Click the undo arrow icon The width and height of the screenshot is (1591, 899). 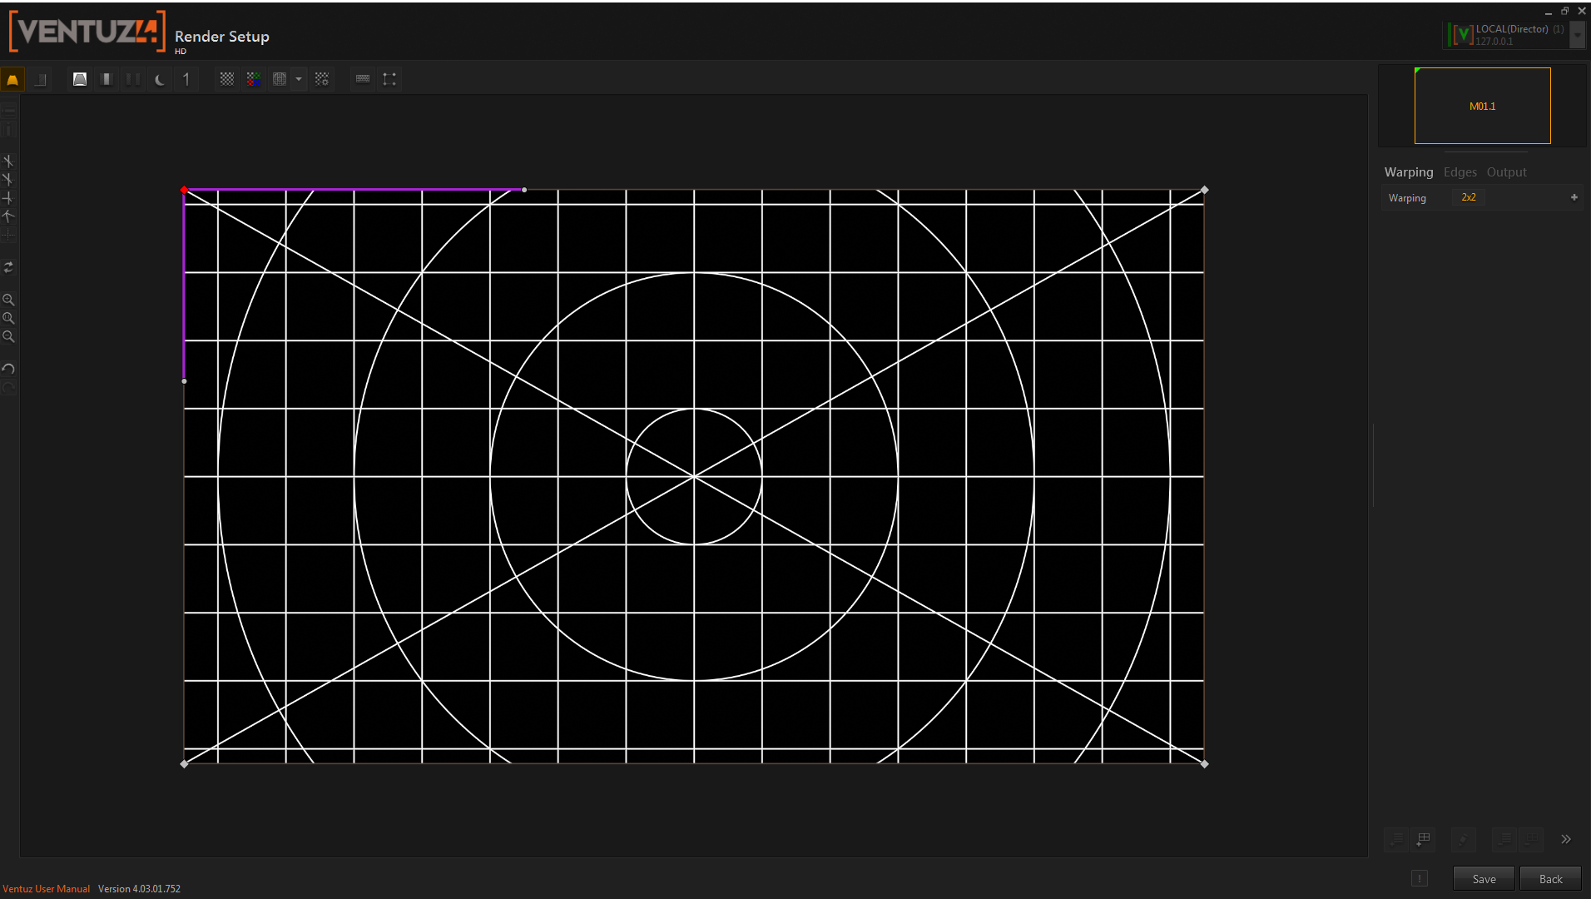click(x=8, y=369)
